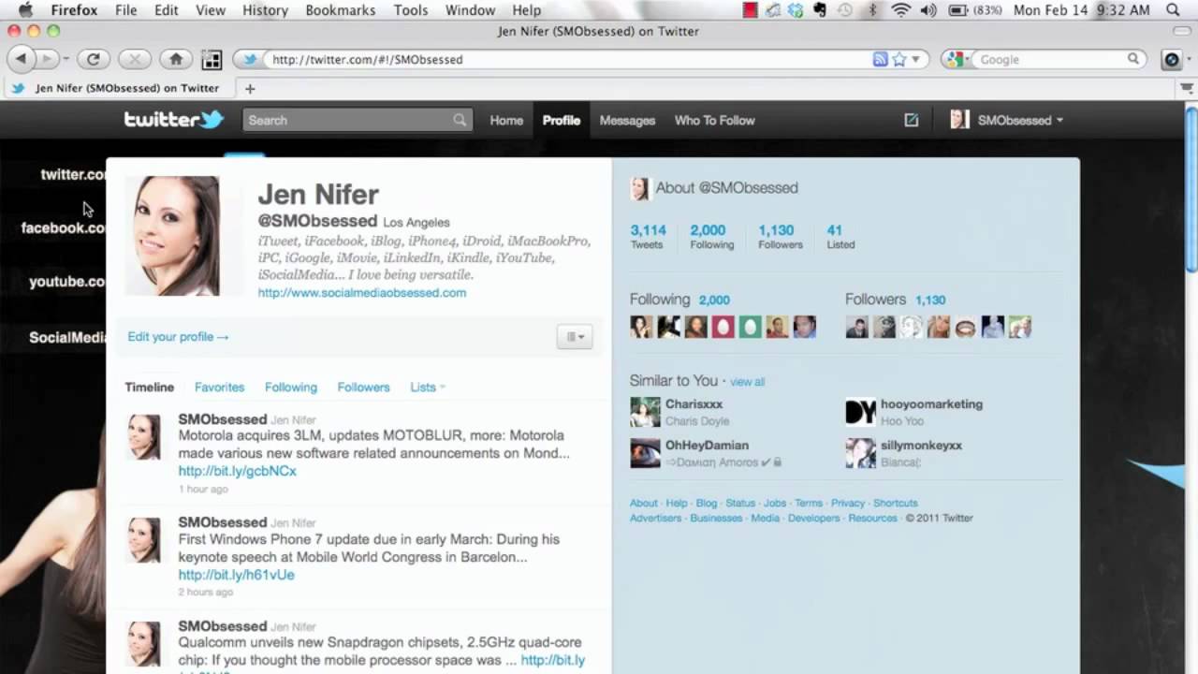Open the sillymonkeyxx profile link
The height and width of the screenshot is (674, 1198).
[921, 446]
